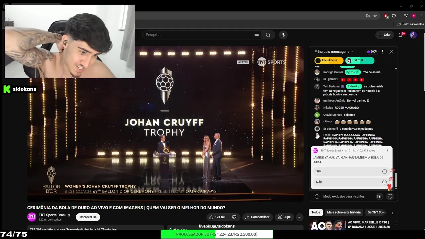Screen dimensions: 425x239
Task: Open the poll's three-dot options
Action: (x=387, y=151)
